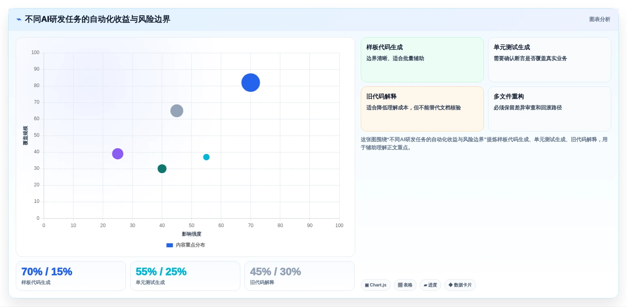Click the 数据卡片 tag chip
Screen dimensions: 627x307
pyautogui.click(x=460, y=285)
